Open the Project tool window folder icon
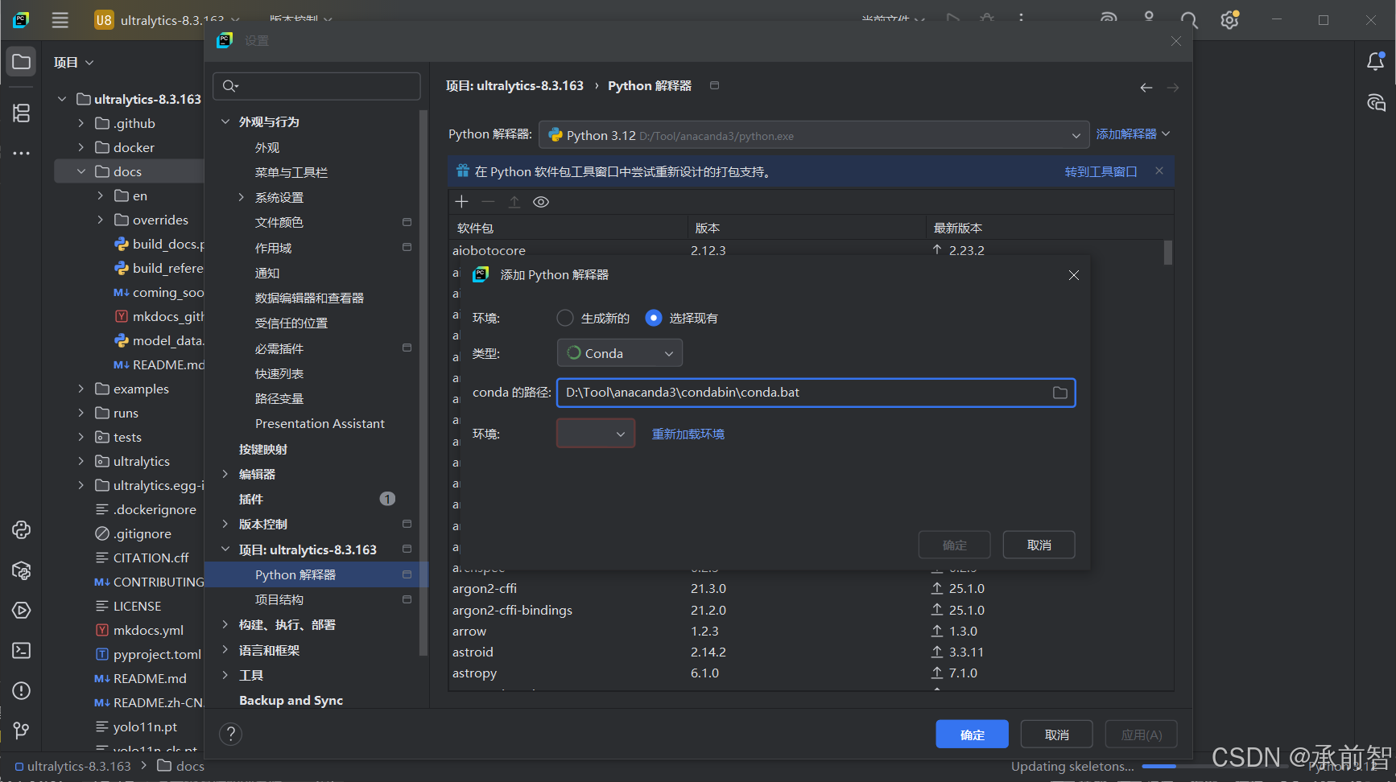This screenshot has height=782, width=1396. pos(22,62)
